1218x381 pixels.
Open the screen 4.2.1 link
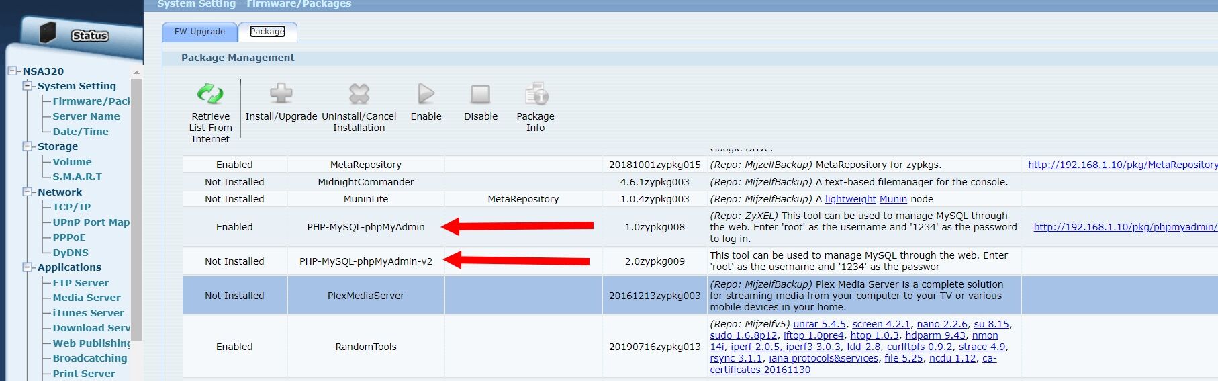pyautogui.click(x=881, y=323)
